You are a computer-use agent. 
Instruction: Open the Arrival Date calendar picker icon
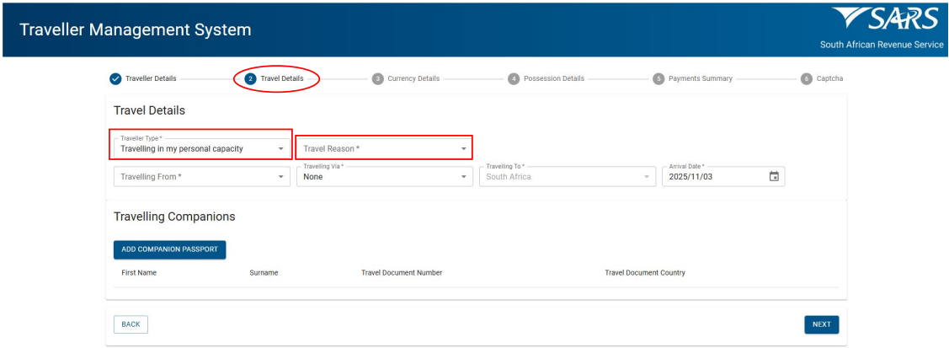(774, 177)
